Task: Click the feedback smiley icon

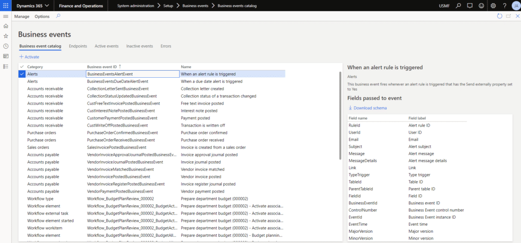Action: tap(481, 6)
